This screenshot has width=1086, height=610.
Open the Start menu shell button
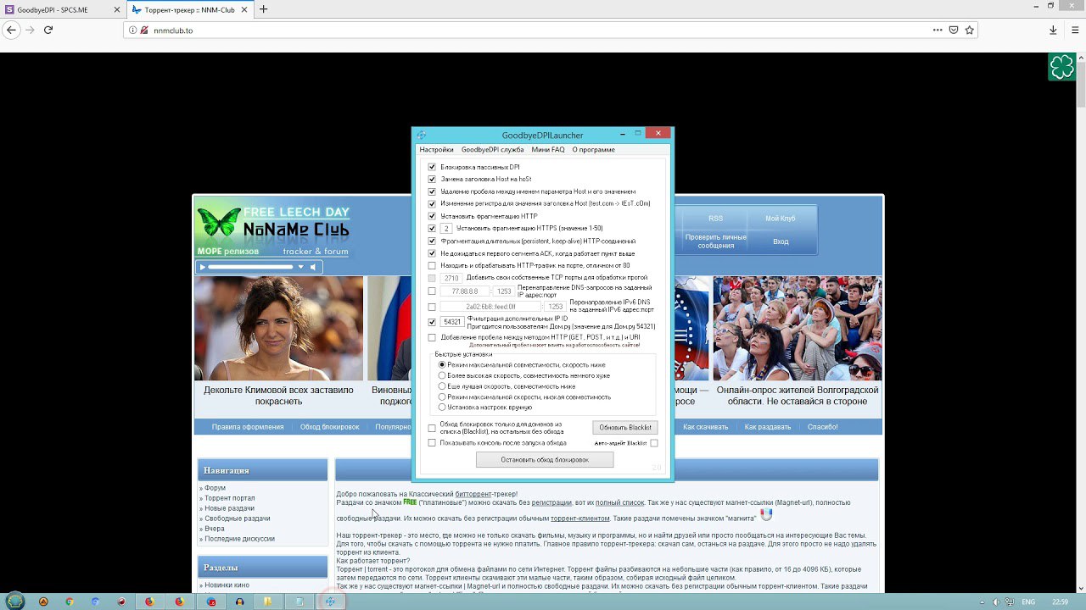click(x=14, y=602)
